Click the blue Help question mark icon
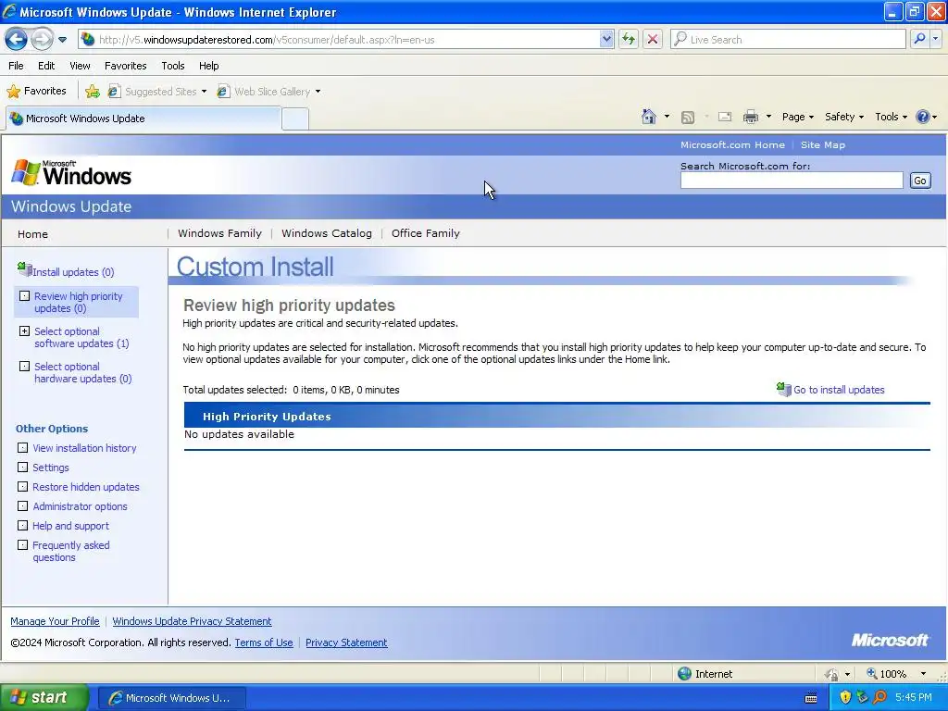This screenshot has height=711, width=948. [x=923, y=117]
